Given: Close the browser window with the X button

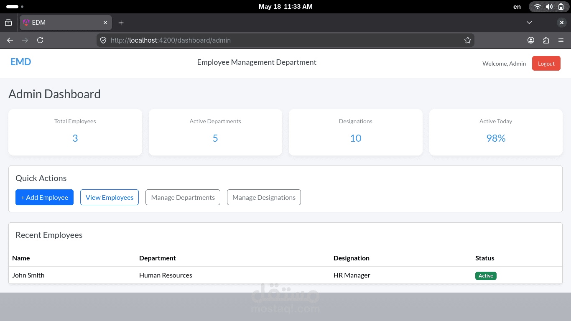Looking at the screenshot, I should click(562, 23).
